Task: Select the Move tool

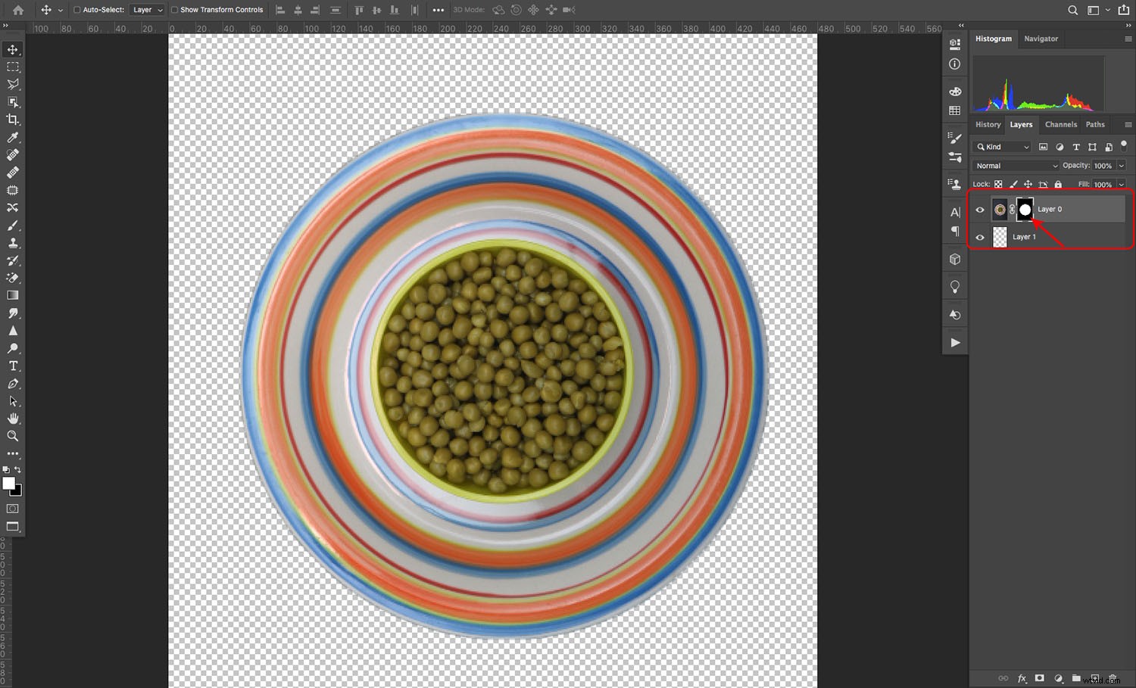Action: [x=12, y=48]
